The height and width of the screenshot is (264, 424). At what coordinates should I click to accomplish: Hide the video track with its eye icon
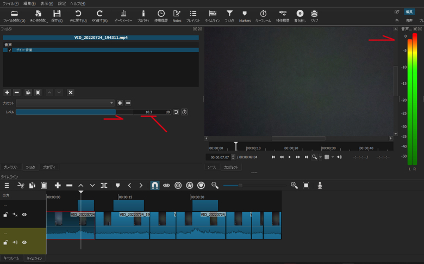[x=24, y=214]
